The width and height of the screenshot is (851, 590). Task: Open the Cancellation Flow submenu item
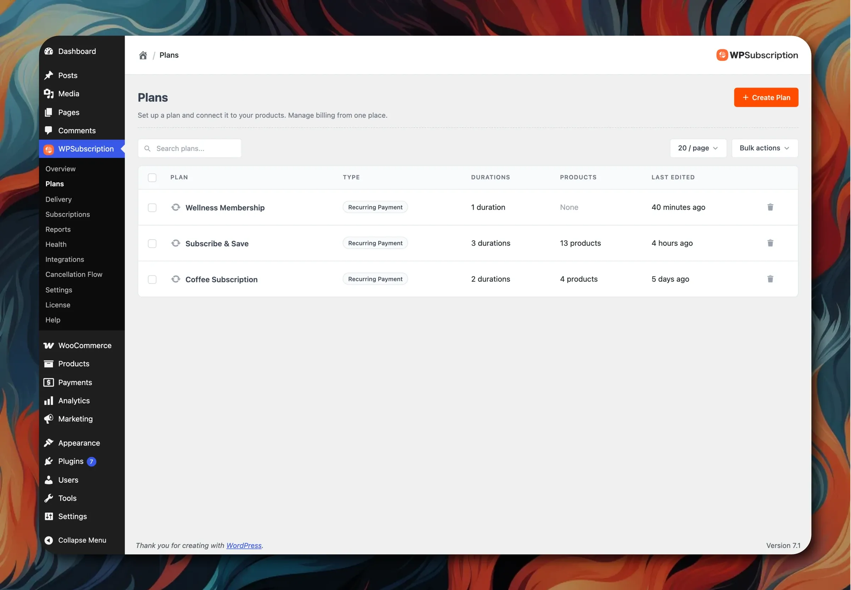(x=74, y=274)
